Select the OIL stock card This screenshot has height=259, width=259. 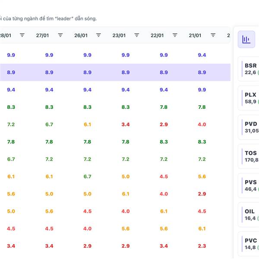tap(250, 215)
